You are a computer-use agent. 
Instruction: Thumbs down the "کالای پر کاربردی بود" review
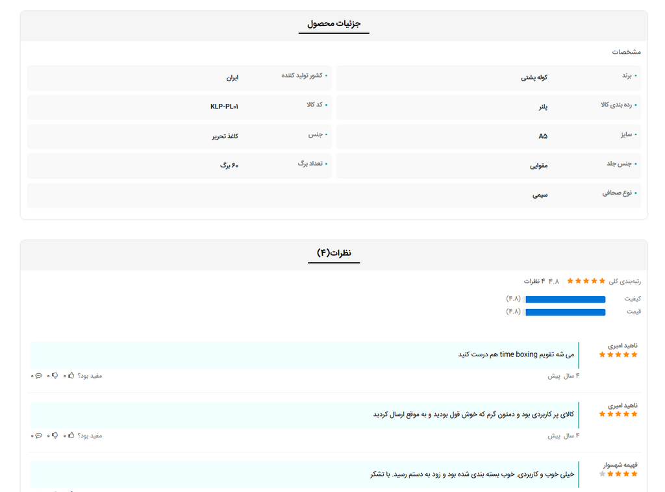click(x=55, y=436)
